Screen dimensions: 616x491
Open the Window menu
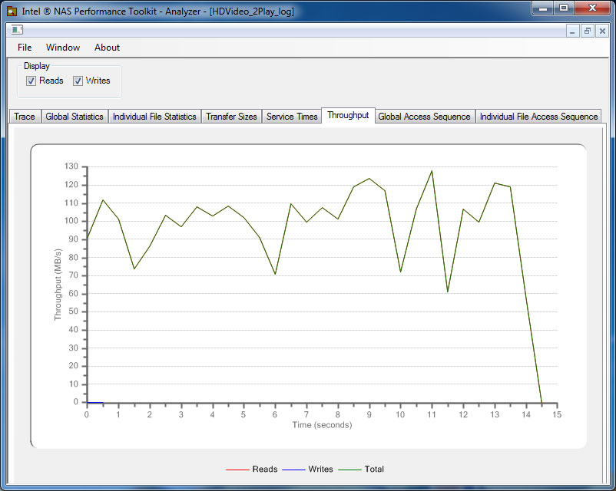coord(63,48)
